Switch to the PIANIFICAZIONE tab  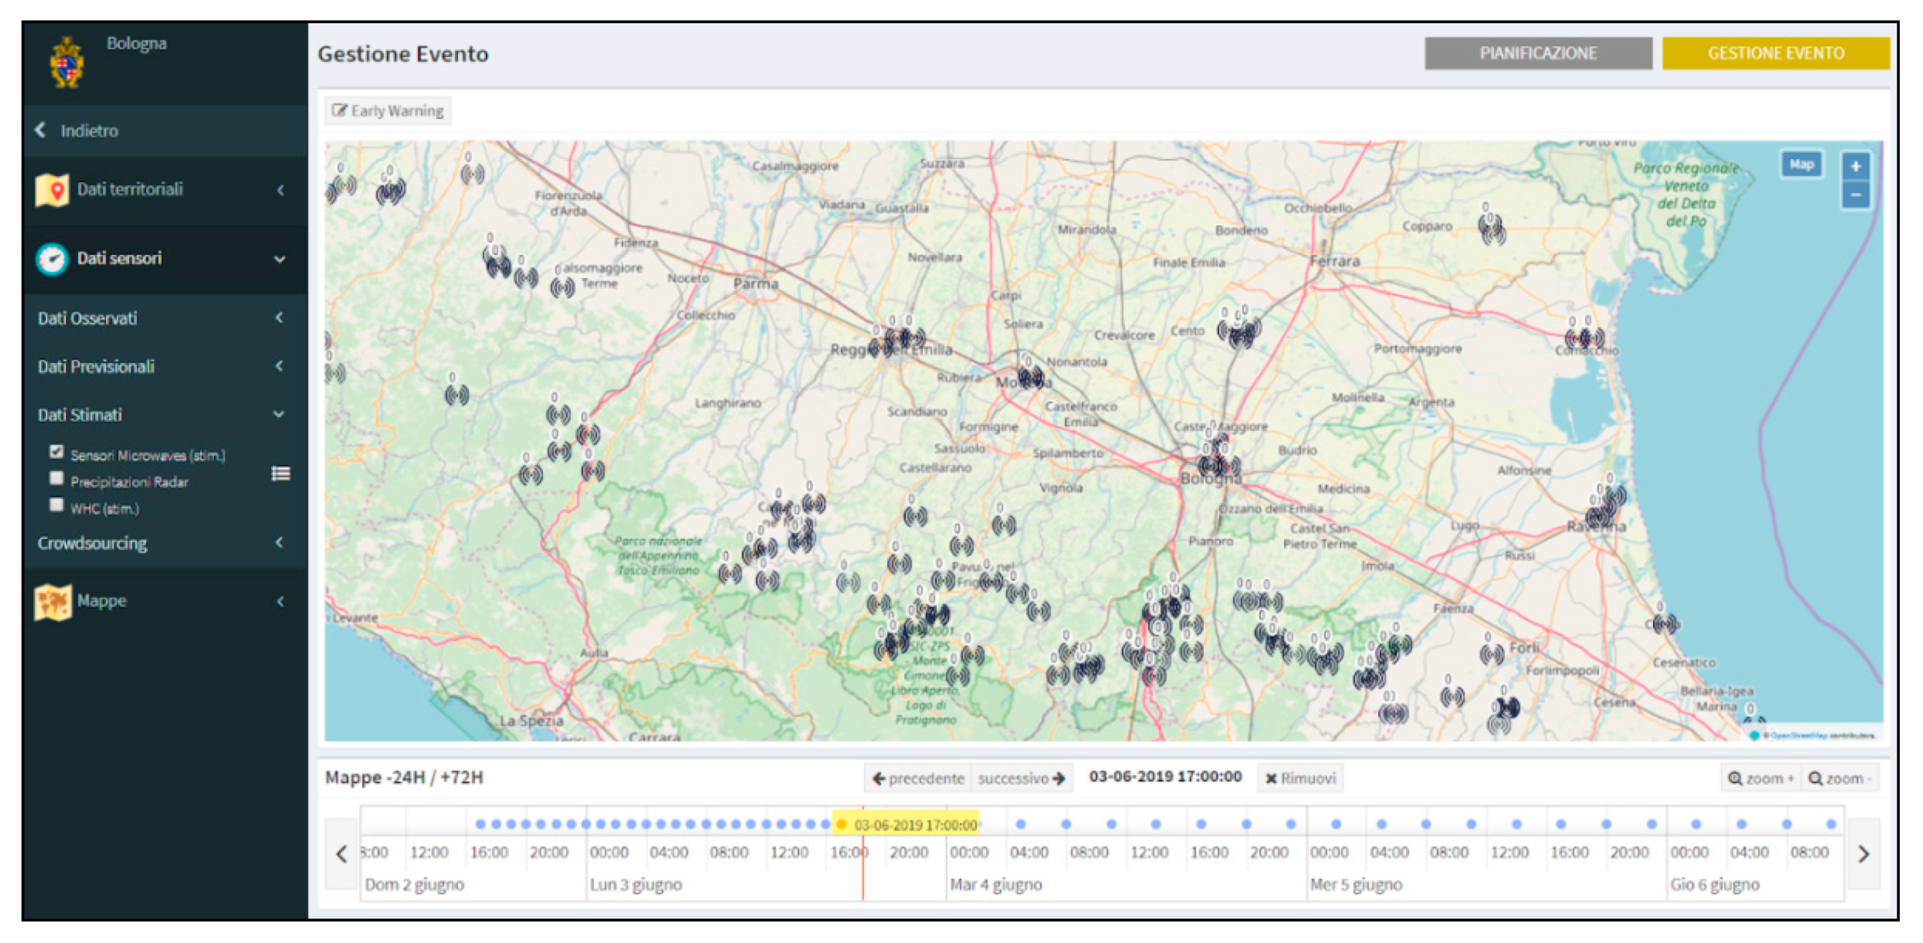[1537, 53]
